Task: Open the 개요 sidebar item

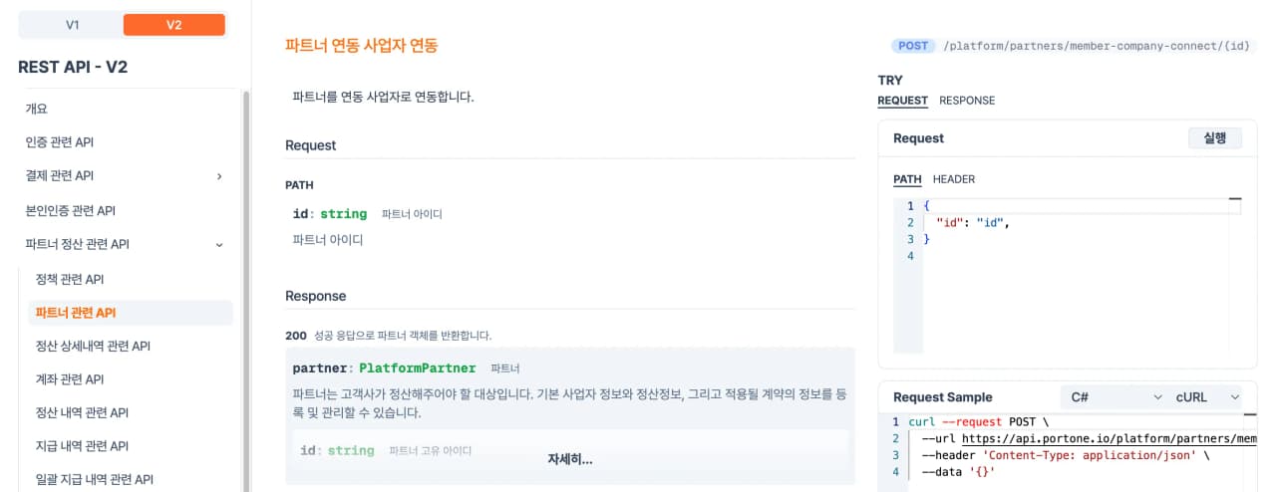Action: (x=37, y=109)
